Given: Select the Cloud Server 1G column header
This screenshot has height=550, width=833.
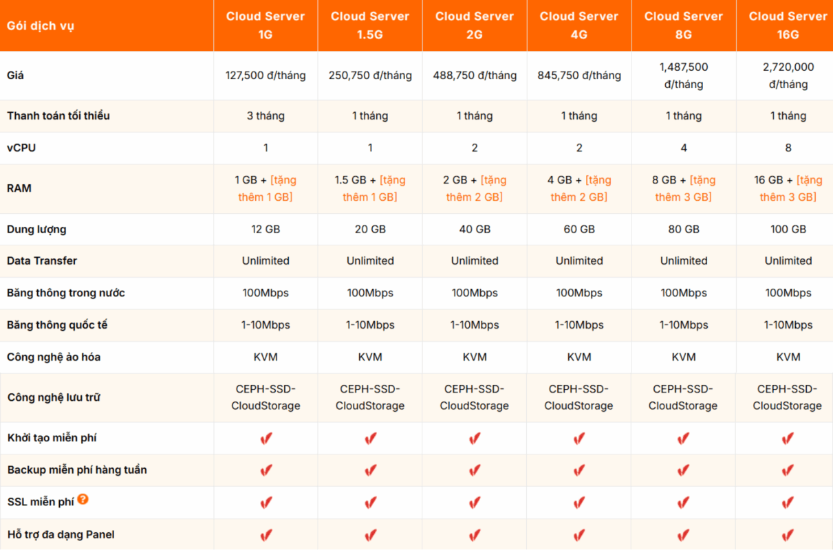Looking at the screenshot, I should click(266, 25).
